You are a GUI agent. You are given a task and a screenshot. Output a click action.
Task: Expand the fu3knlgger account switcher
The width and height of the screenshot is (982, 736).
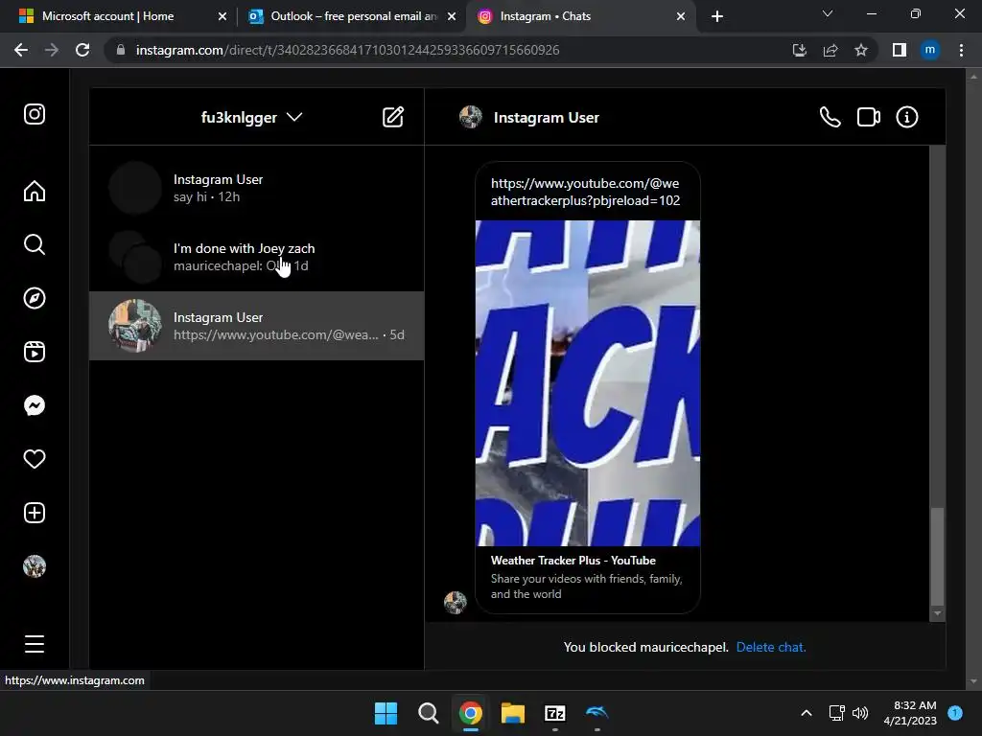point(251,117)
